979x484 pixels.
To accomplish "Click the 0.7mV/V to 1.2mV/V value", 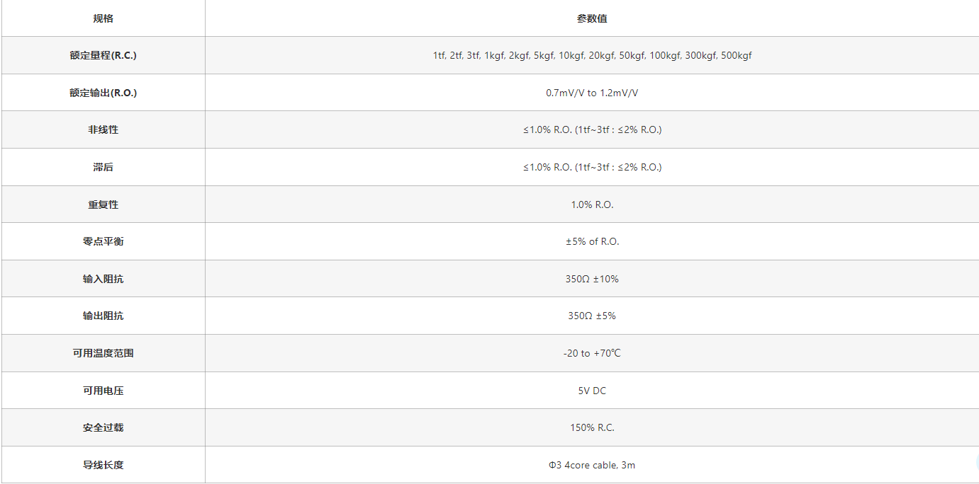I will click(x=592, y=93).
